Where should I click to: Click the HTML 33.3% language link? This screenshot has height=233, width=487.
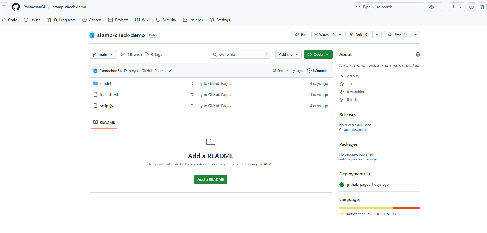click(x=389, y=214)
